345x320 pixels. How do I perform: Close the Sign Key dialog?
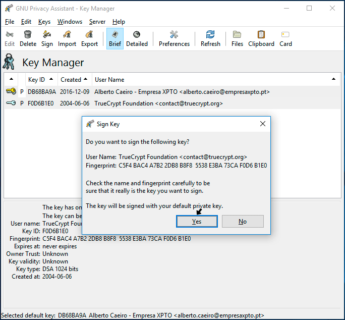coord(262,124)
